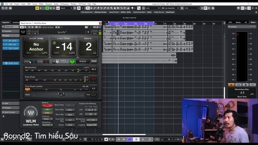Image resolution: width=258 pixels, height=145 pixels.
Task: Expand the Quick Controls inspector section
Action: [x=11, y=112]
